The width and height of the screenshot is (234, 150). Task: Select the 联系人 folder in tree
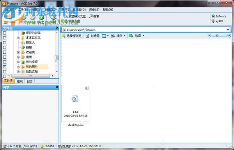tap(28, 42)
